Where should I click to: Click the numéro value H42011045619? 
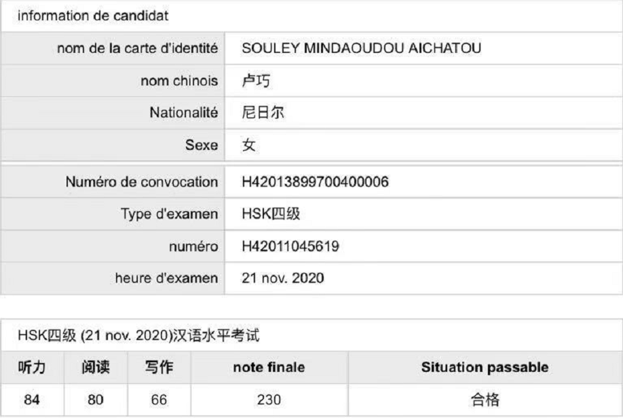pos(290,246)
